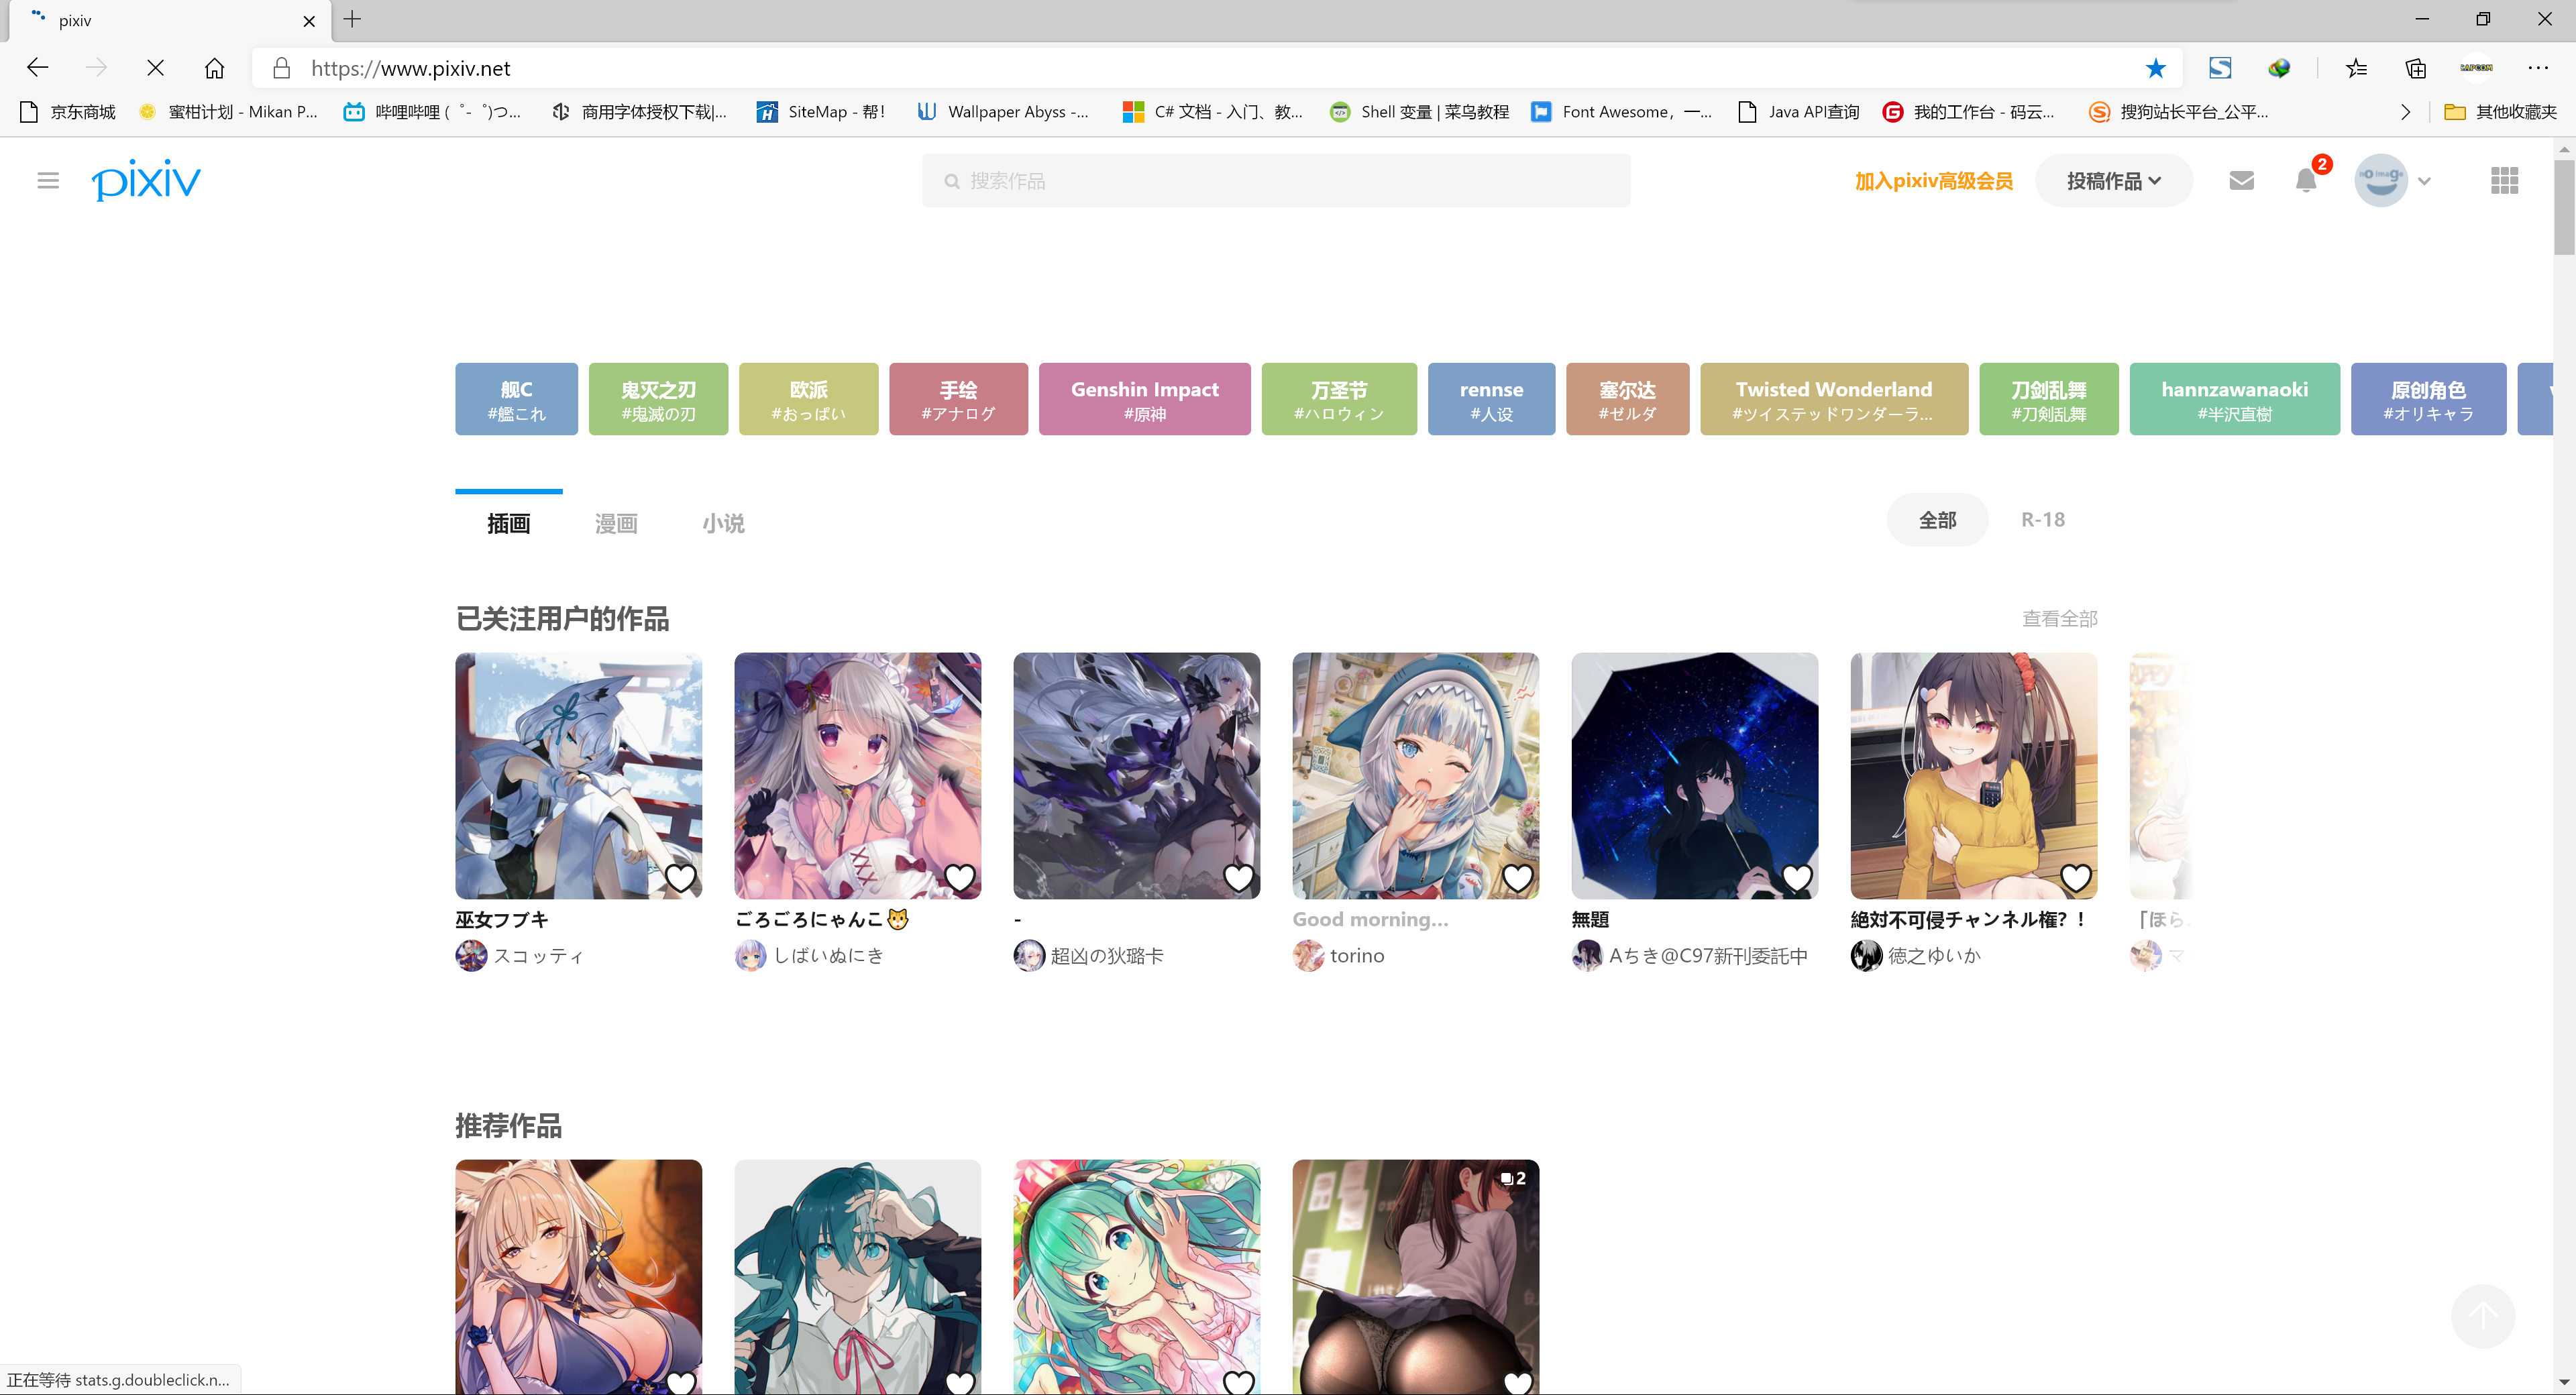2576x1395 pixels.
Task: Open the pixiv services grid icon
Action: pyautogui.click(x=2504, y=180)
